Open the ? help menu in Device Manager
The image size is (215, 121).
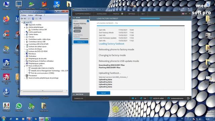point(44,15)
